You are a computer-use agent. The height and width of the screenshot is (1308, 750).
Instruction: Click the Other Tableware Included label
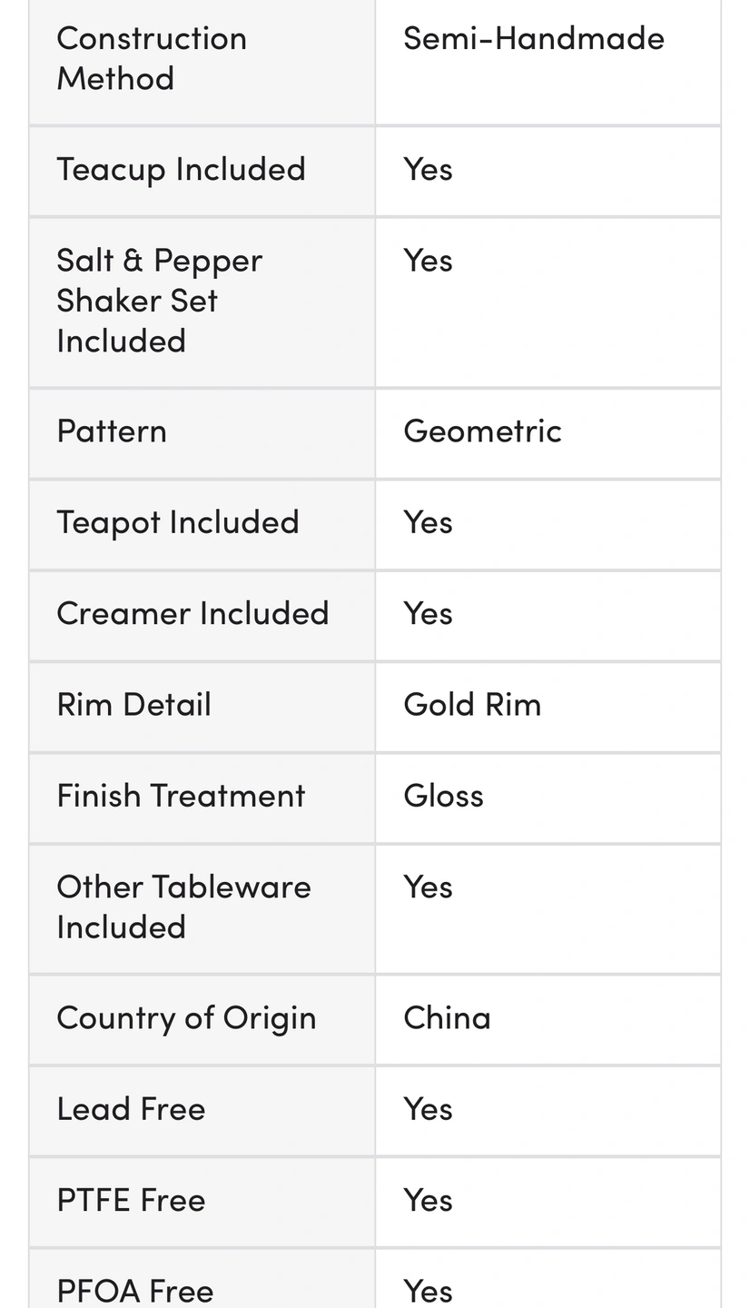(183, 907)
